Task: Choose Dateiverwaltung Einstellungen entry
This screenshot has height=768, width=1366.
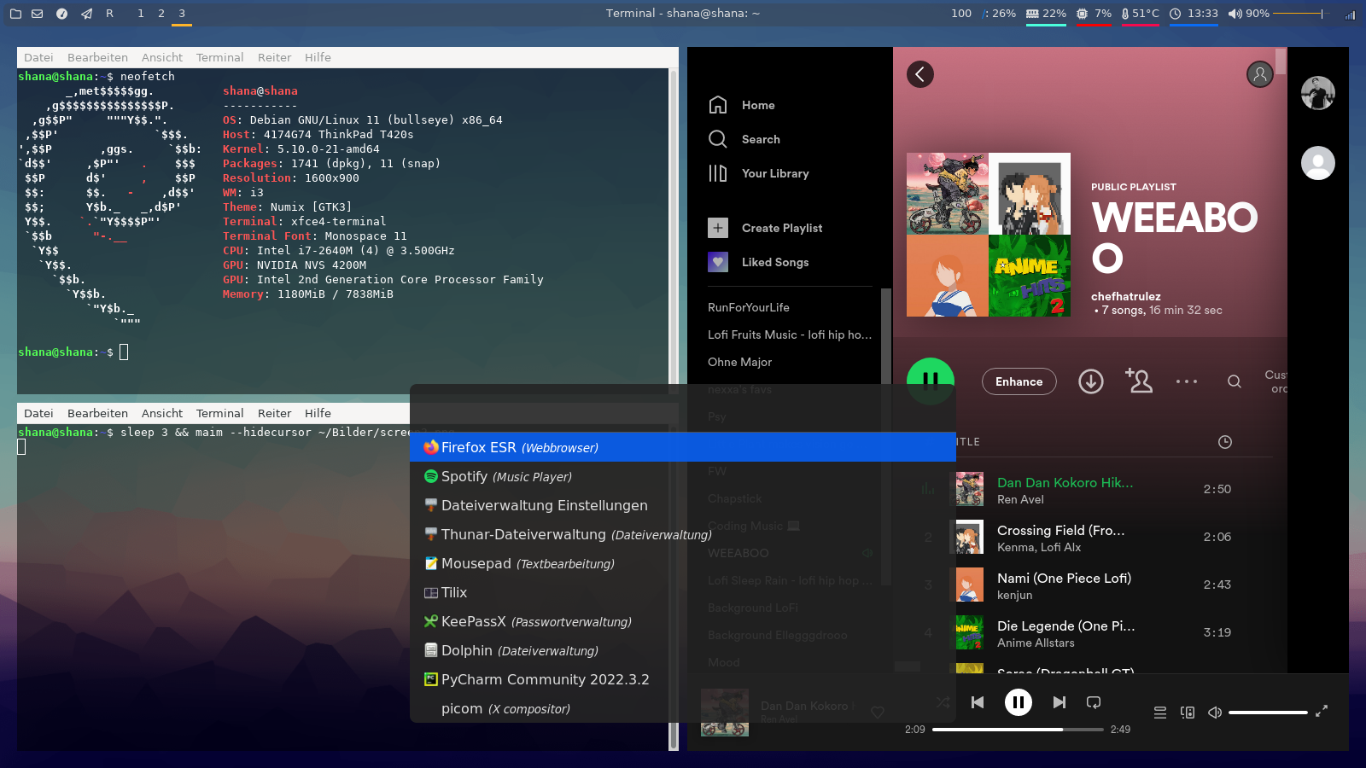Action: [x=683, y=505]
